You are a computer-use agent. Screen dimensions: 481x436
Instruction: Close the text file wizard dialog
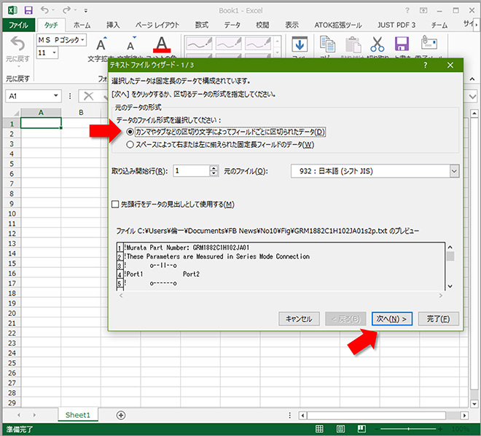tap(450, 65)
